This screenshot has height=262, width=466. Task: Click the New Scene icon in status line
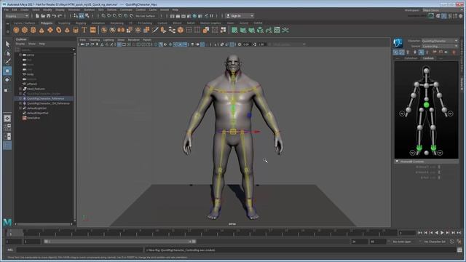click(37, 16)
